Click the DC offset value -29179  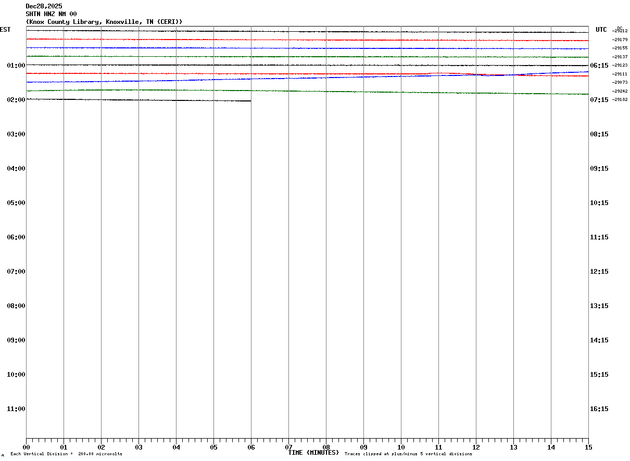point(620,40)
